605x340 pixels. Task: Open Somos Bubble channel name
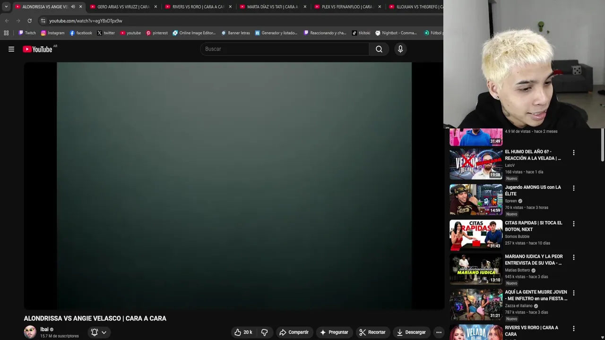517,237
